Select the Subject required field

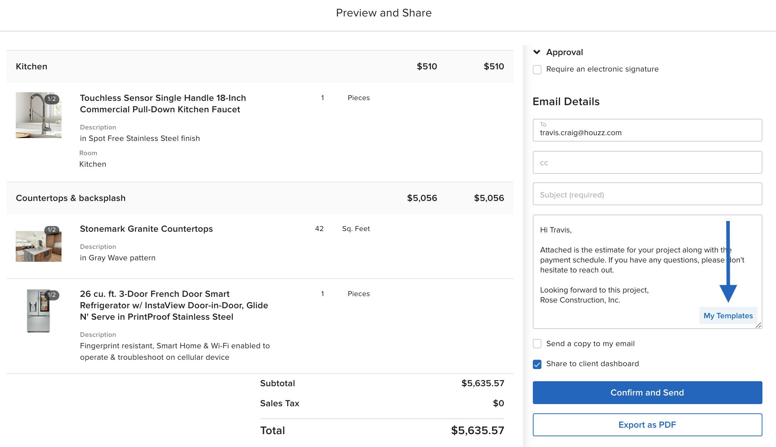point(647,195)
